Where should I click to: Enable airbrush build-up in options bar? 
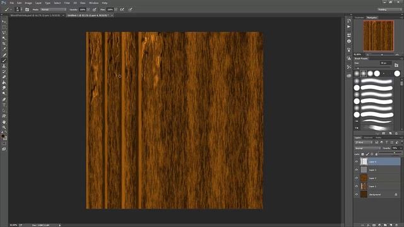[x=122, y=9]
